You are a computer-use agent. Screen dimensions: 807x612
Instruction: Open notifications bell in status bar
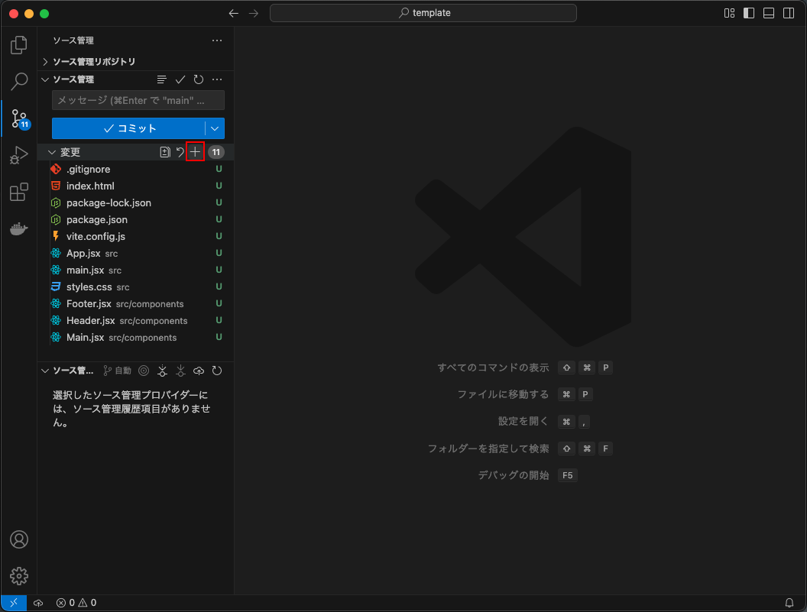789,603
